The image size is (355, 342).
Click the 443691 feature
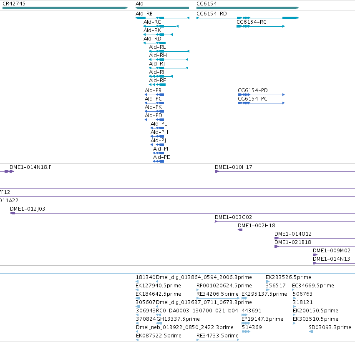(244, 315)
